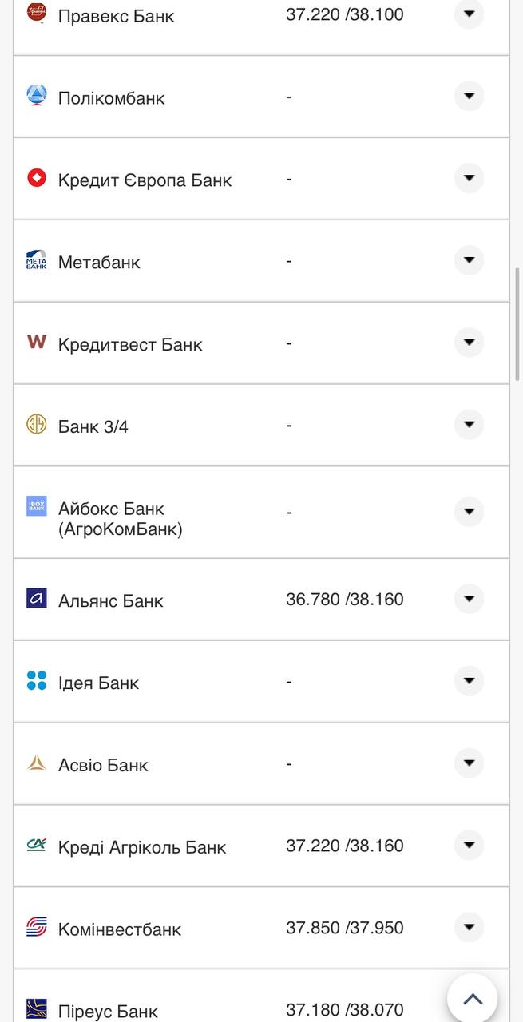This screenshot has width=523, height=1022.
Task: Click the Полікомбанк logo icon
Action: [37, 96]
